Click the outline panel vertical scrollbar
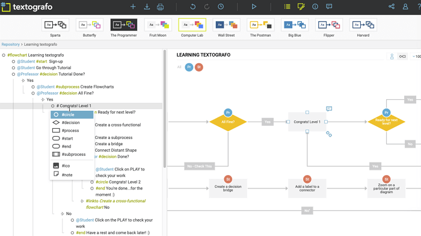This screenshot has width=421, height=236. [x=165, y=108]
